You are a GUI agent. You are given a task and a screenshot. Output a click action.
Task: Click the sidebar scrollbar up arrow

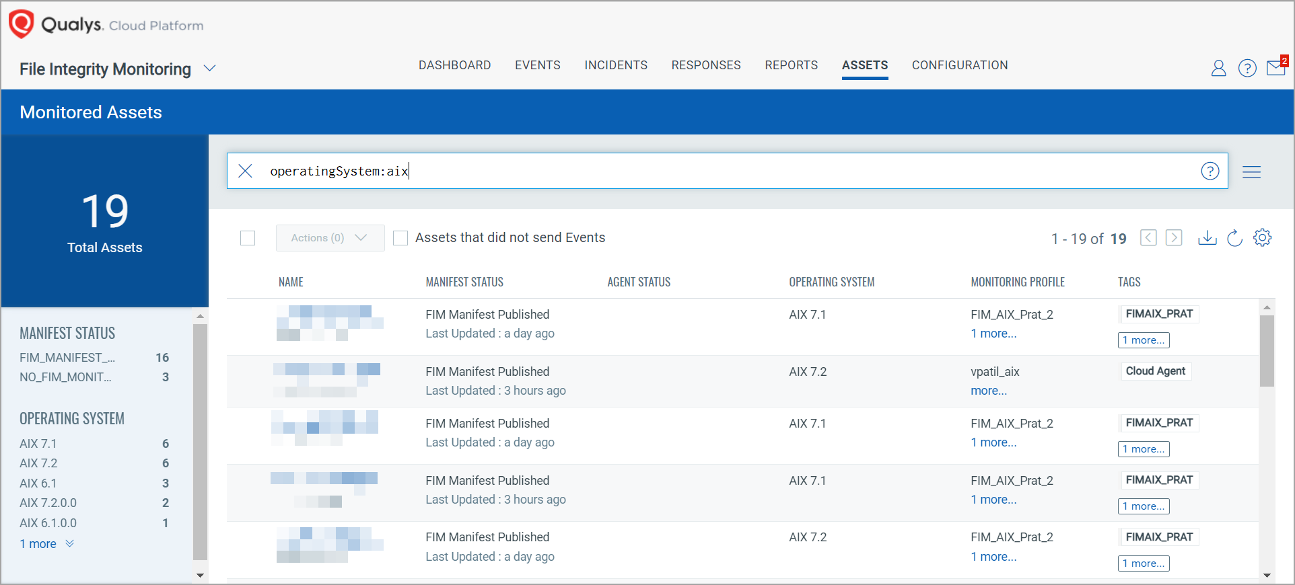click(200, 316)
